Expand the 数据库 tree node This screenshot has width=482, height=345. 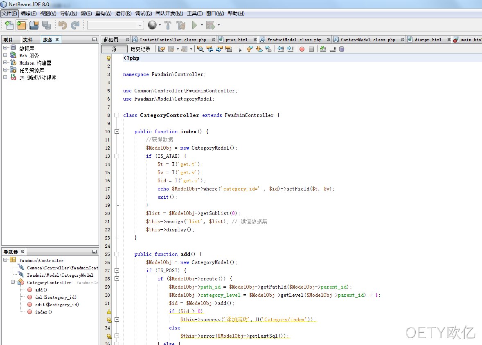coord(5,47)
